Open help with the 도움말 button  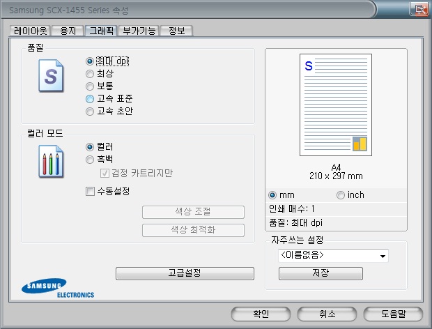(x=393, y=314)
